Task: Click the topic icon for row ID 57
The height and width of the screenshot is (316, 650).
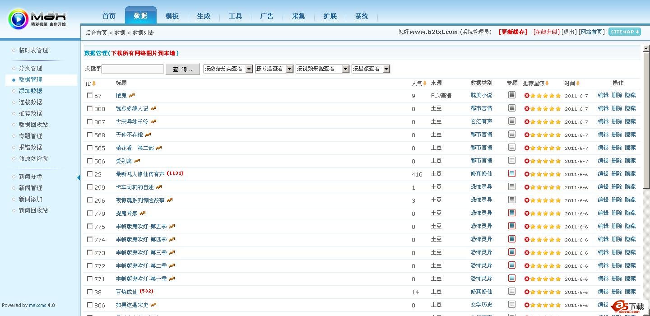Action: 511,95
